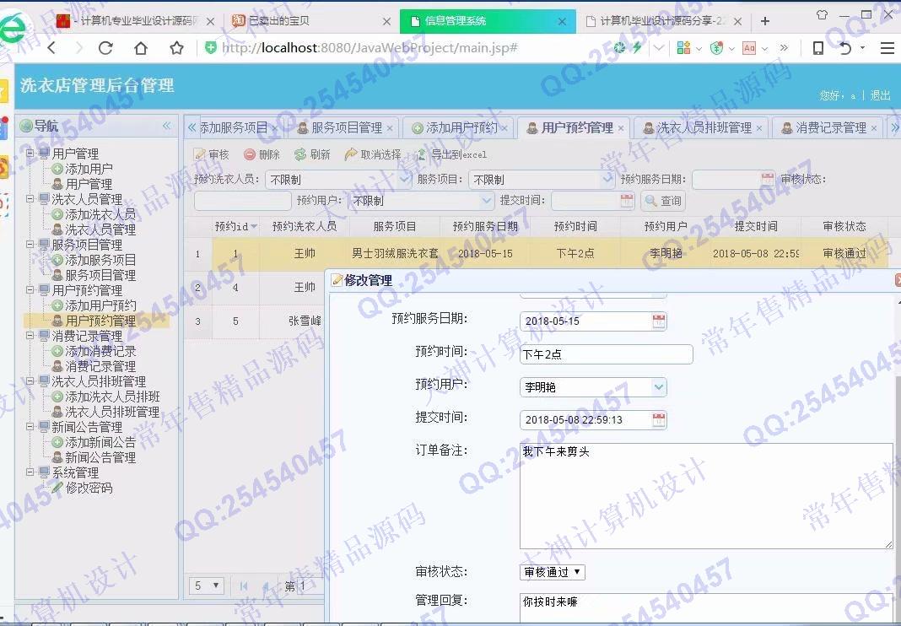Select the table row with 预约id 4
The image size is (901, 626).
254,287
